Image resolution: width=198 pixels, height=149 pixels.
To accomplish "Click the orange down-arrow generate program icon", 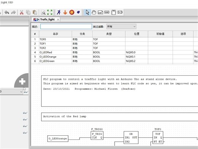I will pyautogui.click(x=65, y=12).
